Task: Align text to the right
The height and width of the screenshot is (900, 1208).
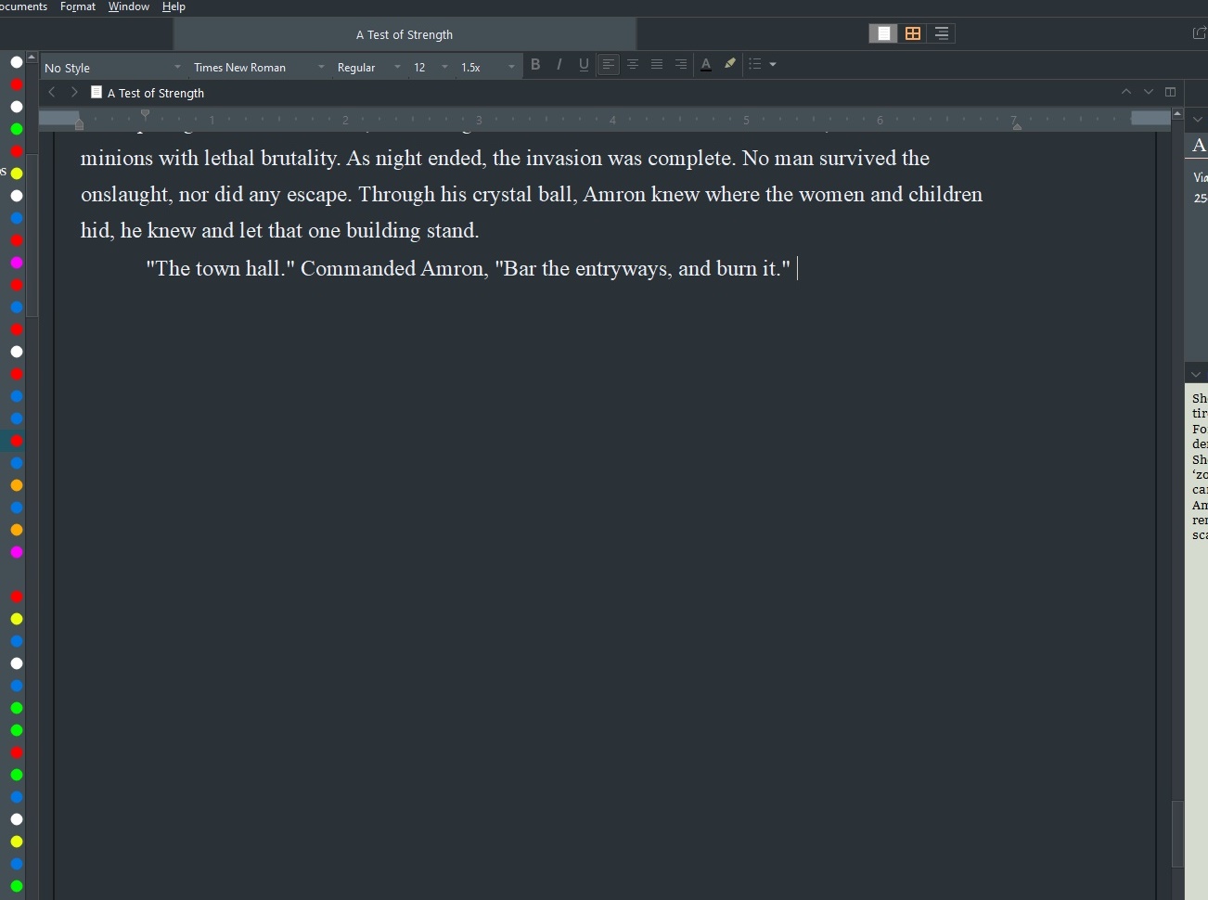Action: click(681, 64)
